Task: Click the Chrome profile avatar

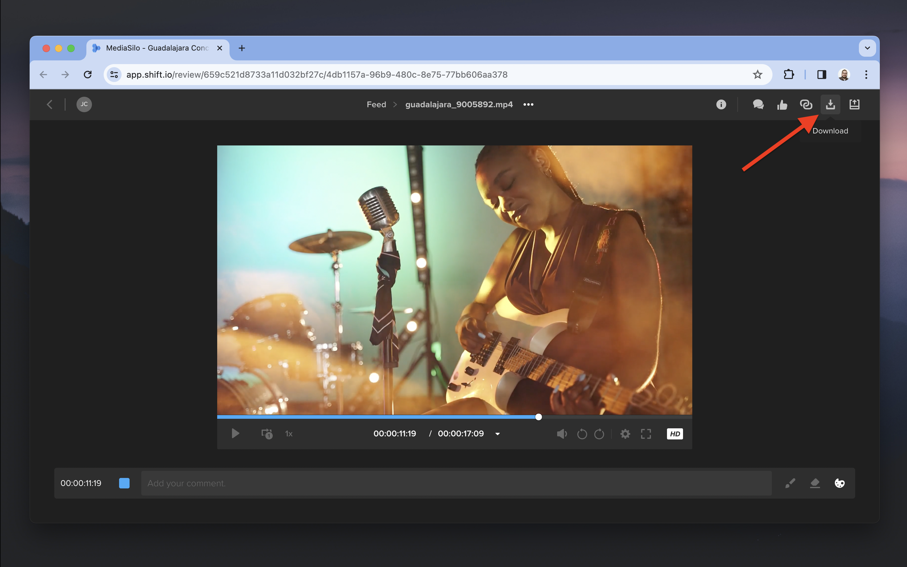Action: click(844, 75)
